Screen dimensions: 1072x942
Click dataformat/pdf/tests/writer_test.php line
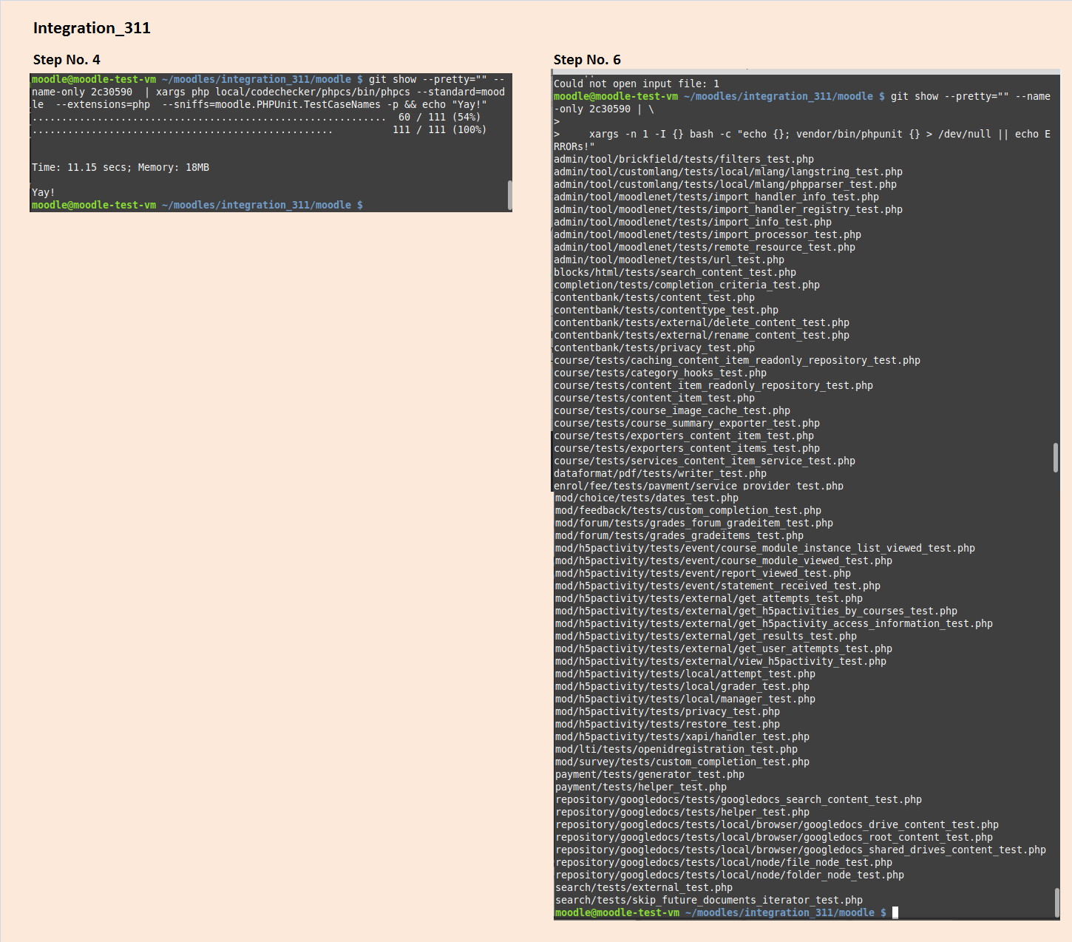pos(660,474)
